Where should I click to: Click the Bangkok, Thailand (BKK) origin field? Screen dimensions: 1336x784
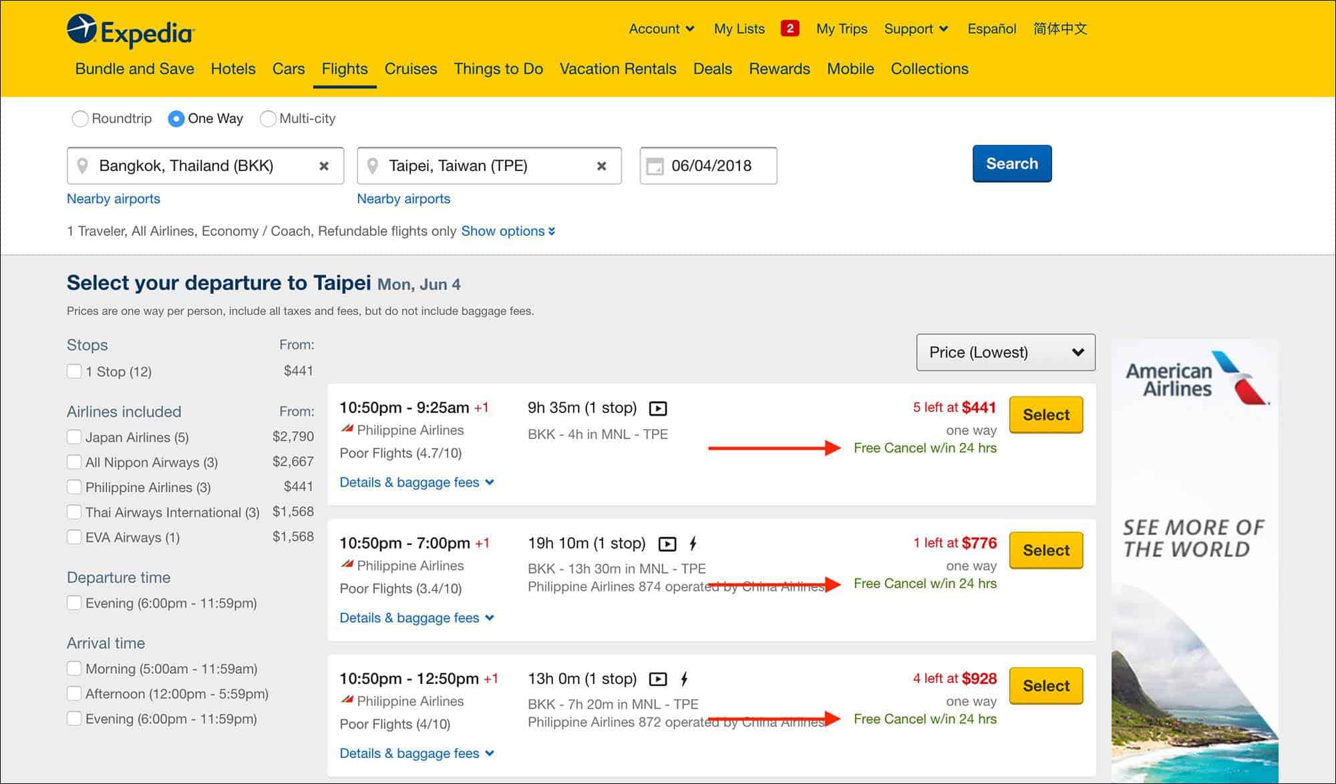point(205,165)
